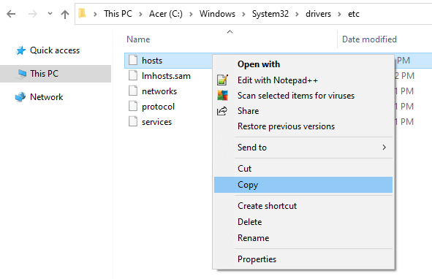Open Quick access in navigation pane

(x=55, y=50)
